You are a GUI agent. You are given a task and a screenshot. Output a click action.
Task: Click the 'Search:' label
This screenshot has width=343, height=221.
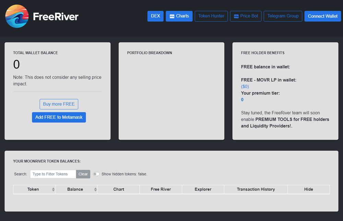click(x=21, y=174)
